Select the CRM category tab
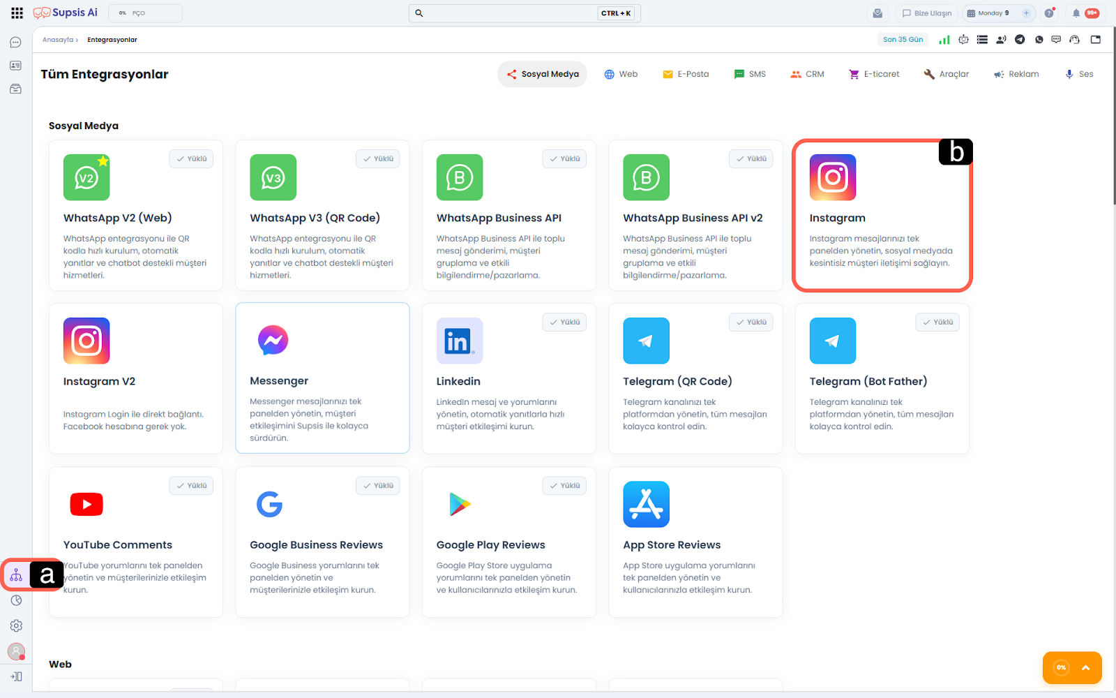This screenshot has width=1116, height=698. click(x=807, y=74)
